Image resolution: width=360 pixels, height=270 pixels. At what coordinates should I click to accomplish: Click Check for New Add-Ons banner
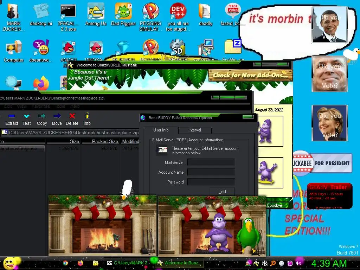pyautogui.click(x=250, y=75)
